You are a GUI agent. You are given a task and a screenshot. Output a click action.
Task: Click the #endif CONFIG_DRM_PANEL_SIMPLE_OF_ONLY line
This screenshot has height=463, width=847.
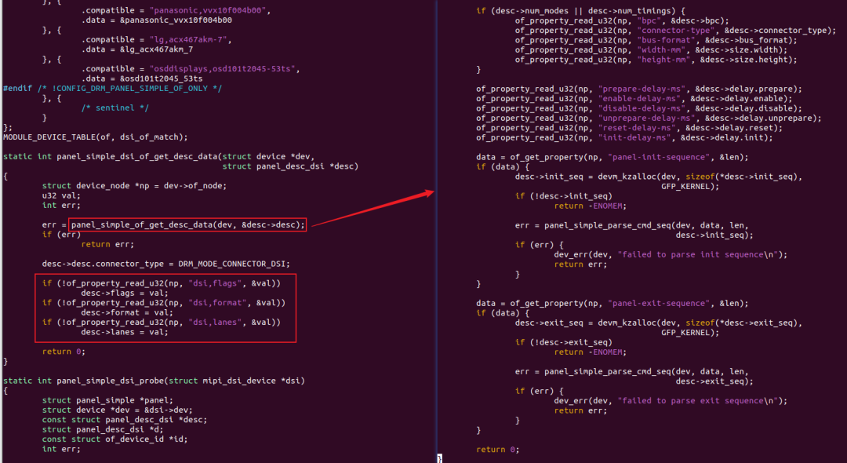(x=112, y=89)
